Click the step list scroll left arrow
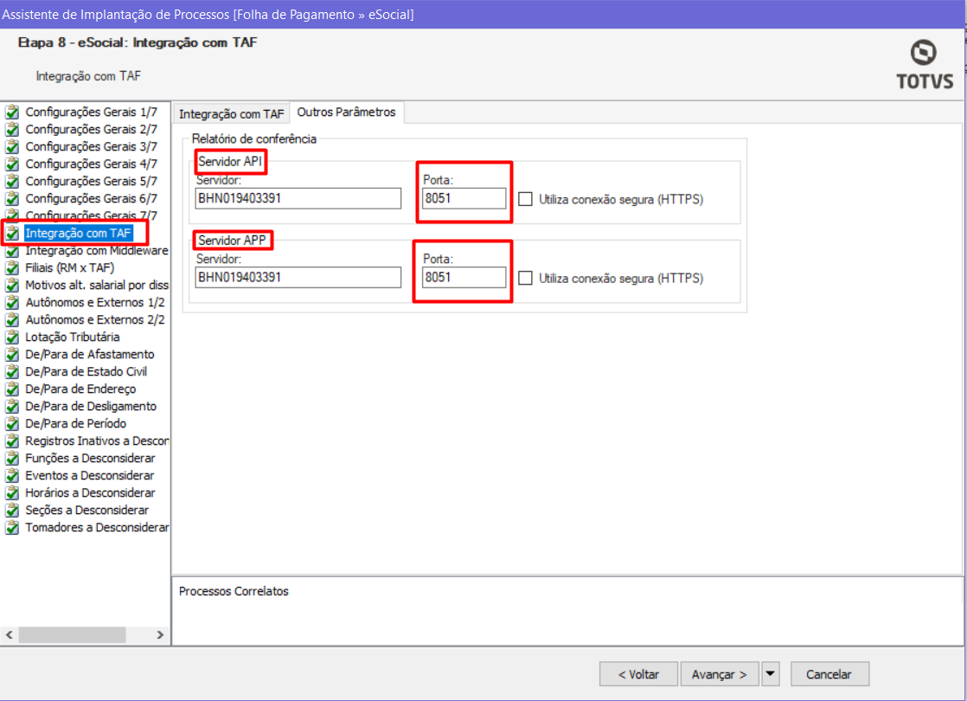Viewport: 967px width, 701px height. point(10,634)
